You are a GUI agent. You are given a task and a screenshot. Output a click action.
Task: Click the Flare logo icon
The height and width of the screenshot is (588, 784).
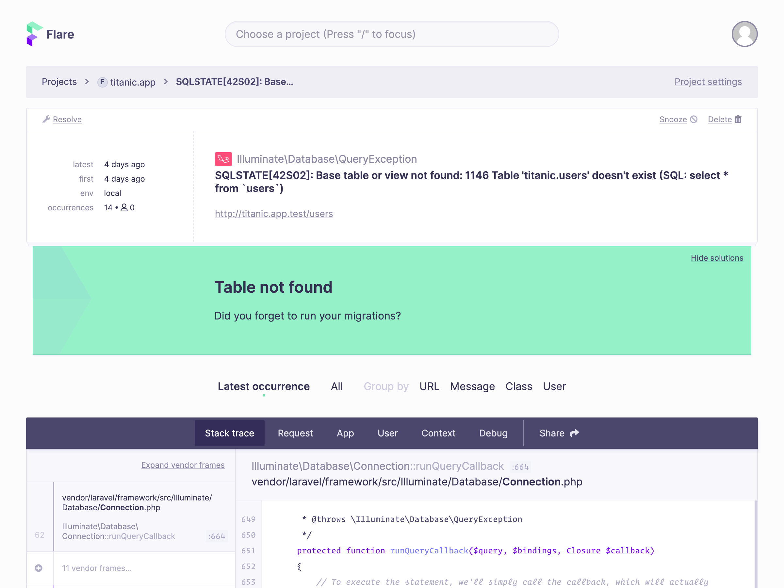(x=34, y=34)
